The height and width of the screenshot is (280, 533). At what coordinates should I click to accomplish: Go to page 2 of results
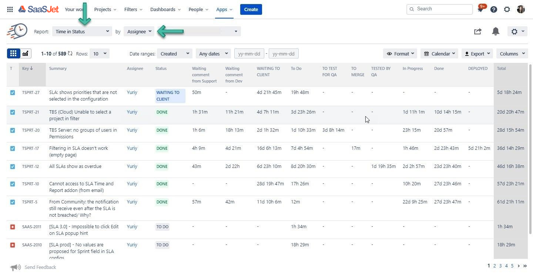(495, 266)
